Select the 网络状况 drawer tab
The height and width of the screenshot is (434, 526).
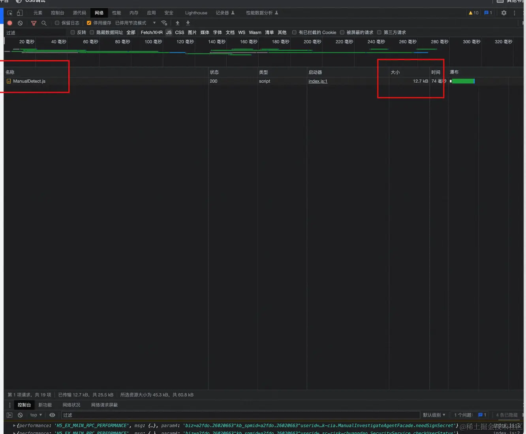tap(71, 405)
